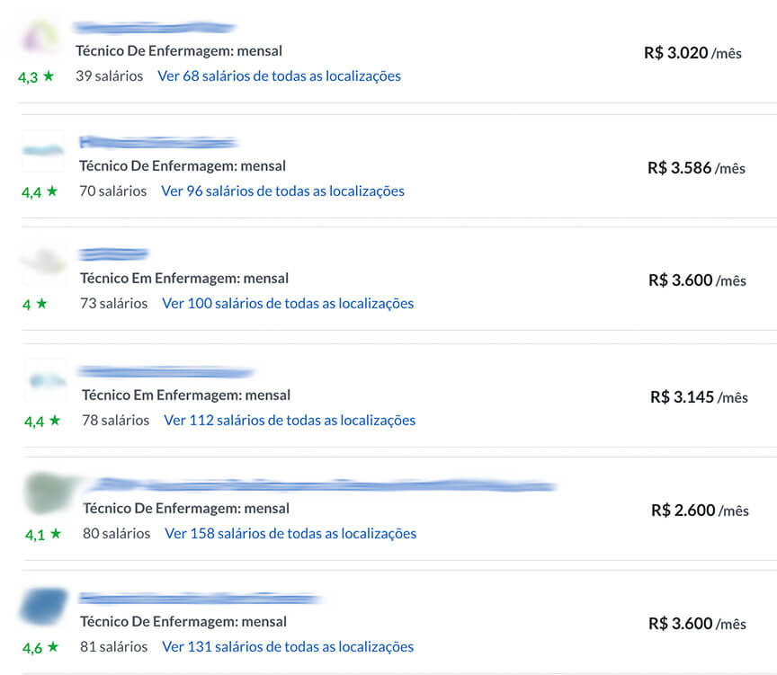Click the company logo above the 4,3 rating
The height and width of the screenshot is (675, 777).
tap(40, 38)
